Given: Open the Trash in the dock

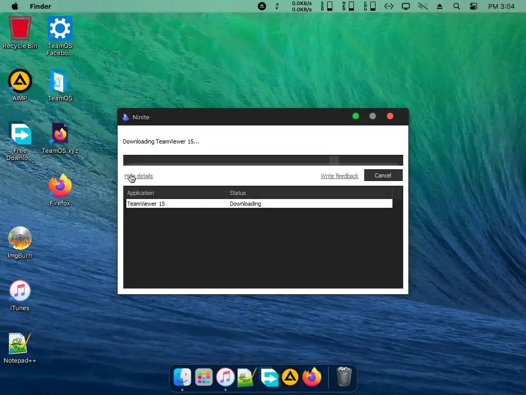Looking at the screenshot, I should pyautogui.click(x=344, y=377).
